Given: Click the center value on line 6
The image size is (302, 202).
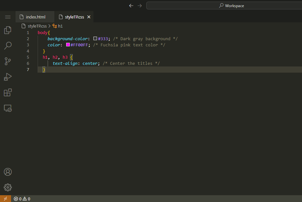Looking at the screenshot, I should (x=90, y=63).
